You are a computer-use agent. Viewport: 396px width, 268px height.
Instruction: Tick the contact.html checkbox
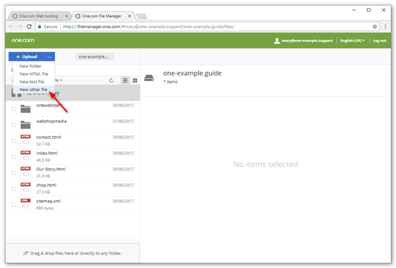coord(14,141)
